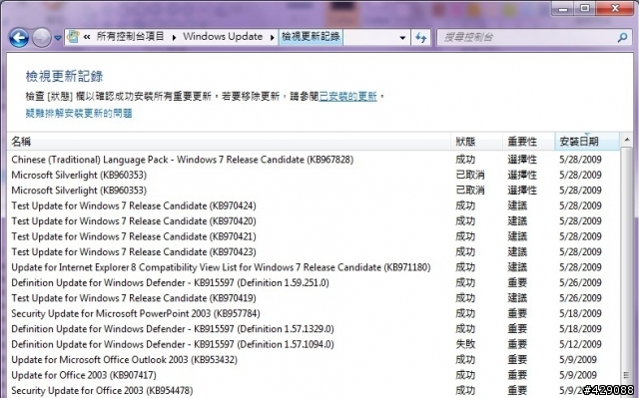The width and height of the screenshot is (639, 398).
Task: Select 所有控制台項目 breadcrumb in address bar
Action: pyautogui.click(x=130, y=37)
